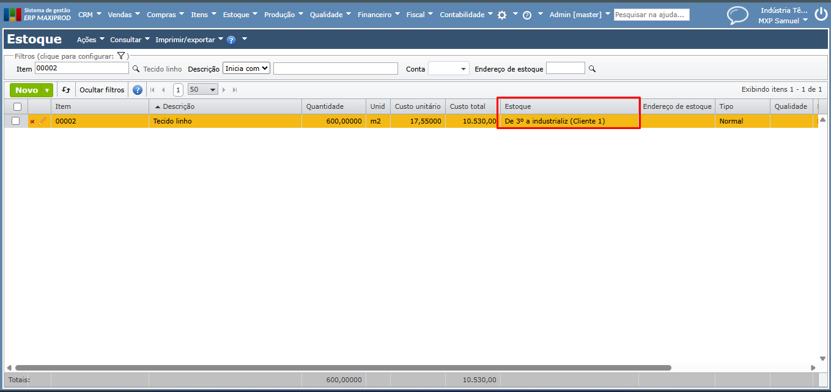Screen dimensions: 831x392
Task: Click the ERP Maxiprod logo
Action: click(x=37, y=14)
